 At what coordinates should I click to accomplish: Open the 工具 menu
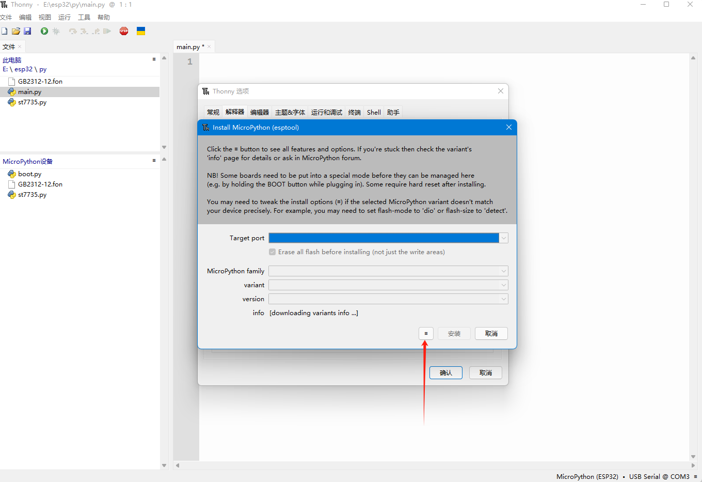point(84,17)
